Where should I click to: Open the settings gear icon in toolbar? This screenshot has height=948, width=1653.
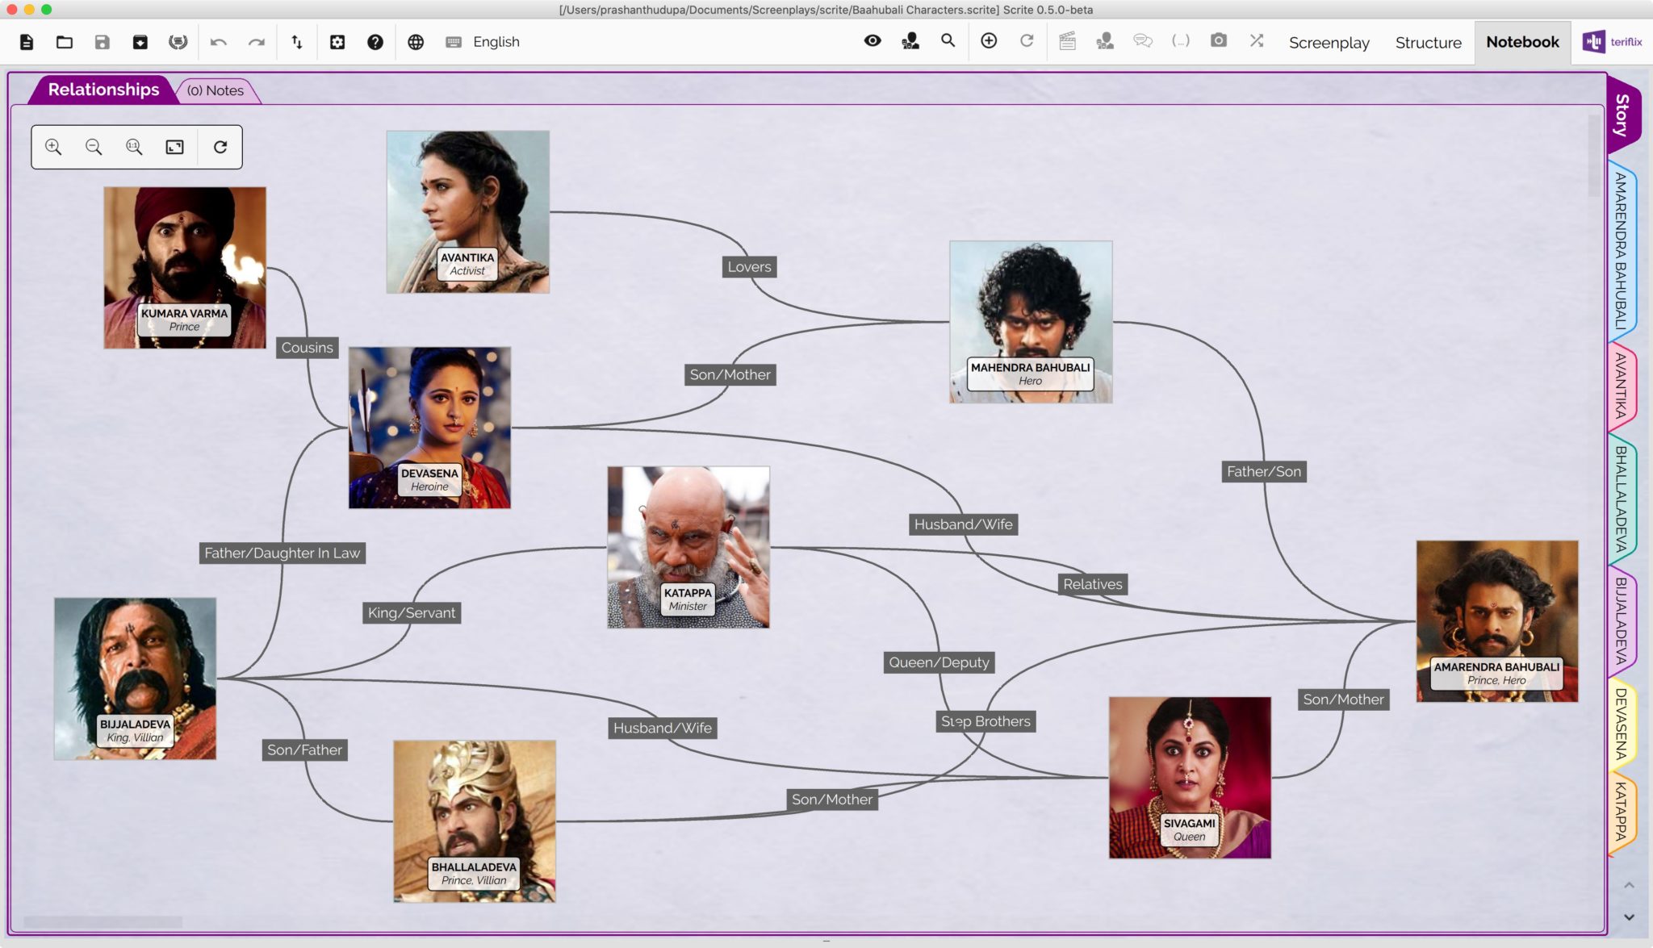[x=338, y=42]
